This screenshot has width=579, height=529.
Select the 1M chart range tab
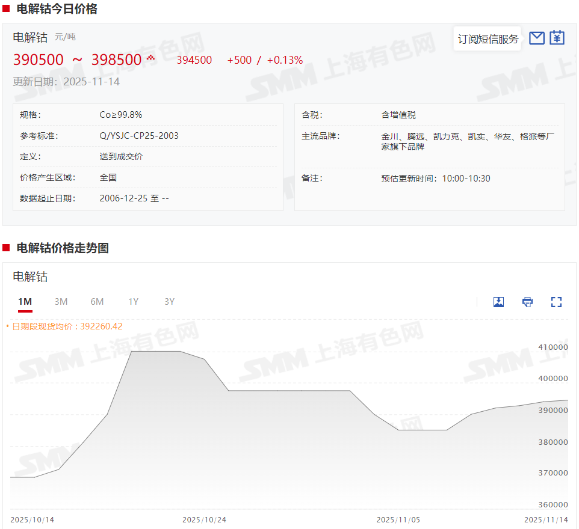point(25,302)
